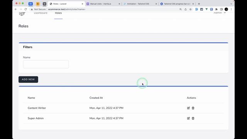Expand the tab search chevron

231,4
